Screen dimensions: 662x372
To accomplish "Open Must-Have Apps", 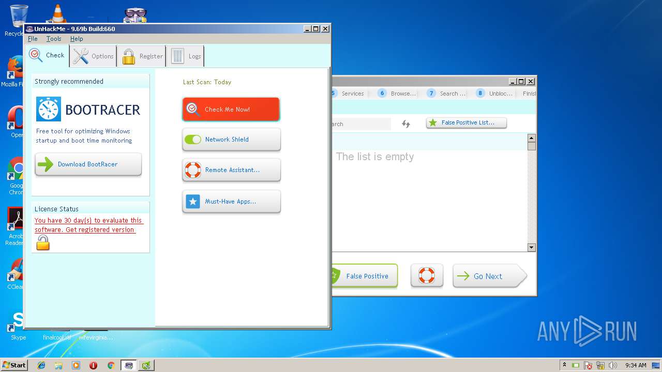I will pos(231,202).
